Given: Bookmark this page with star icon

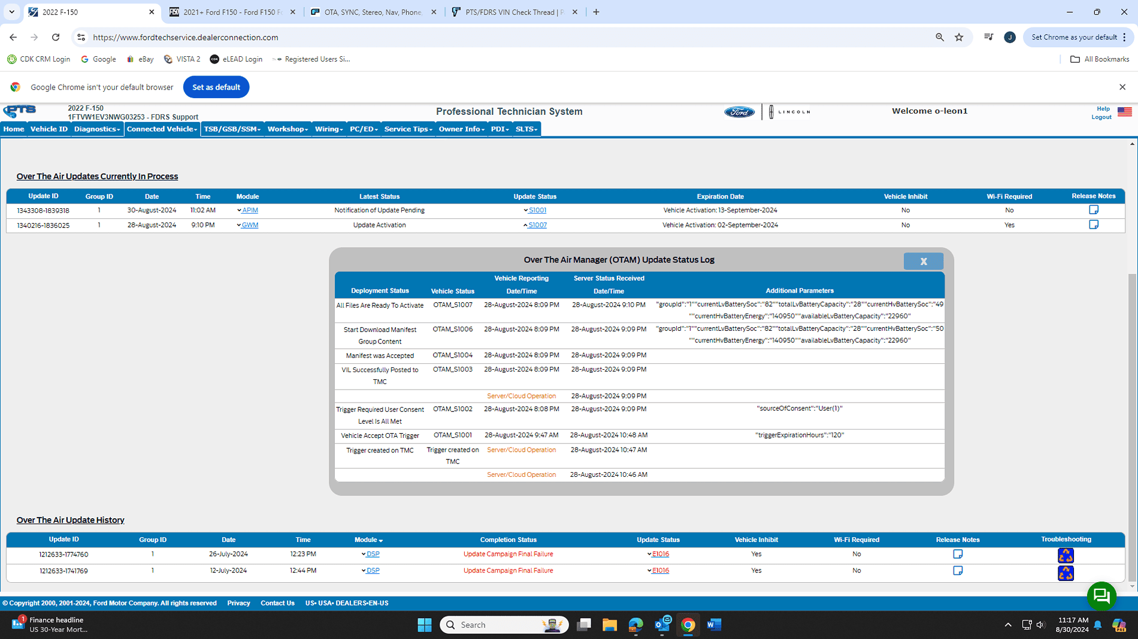Looking at the screenshot, I should pos(959,37).
